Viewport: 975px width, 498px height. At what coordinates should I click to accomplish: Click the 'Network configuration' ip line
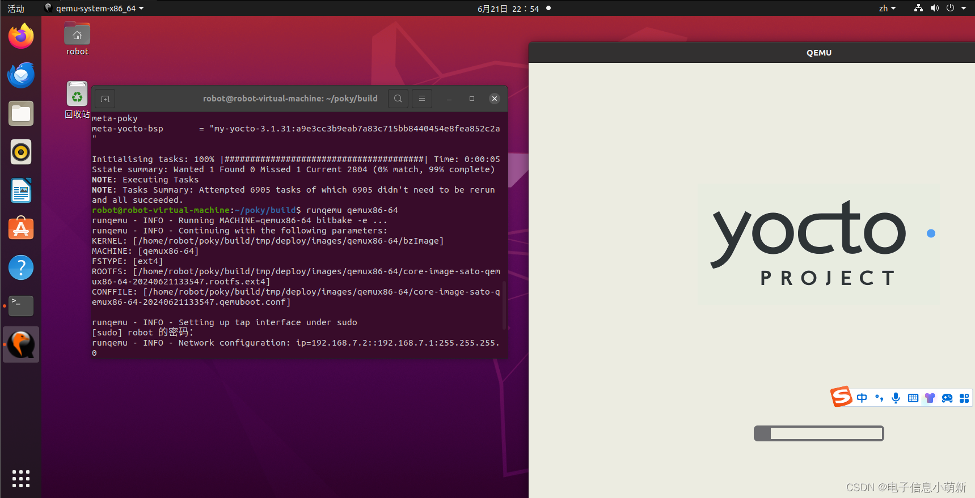296,348
